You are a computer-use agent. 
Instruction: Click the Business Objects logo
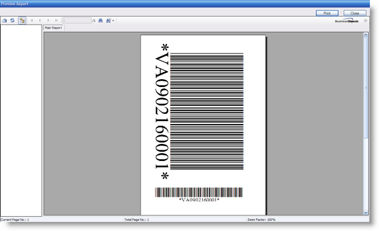tap(347, 21)
